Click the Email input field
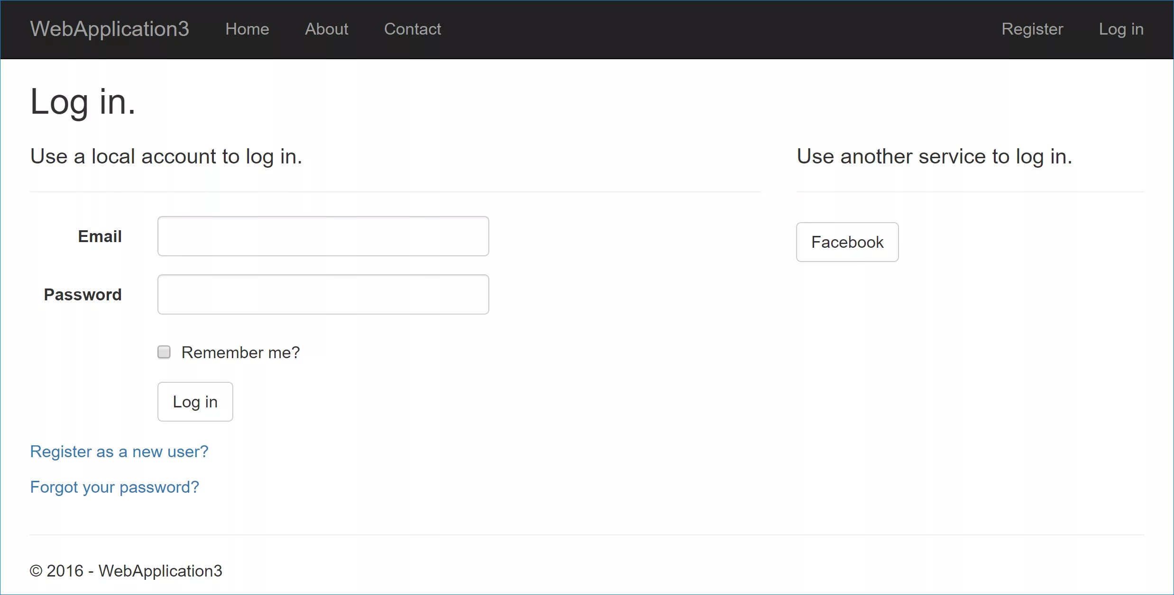The height and width of the screenshot is (595, 1174). 323,236
